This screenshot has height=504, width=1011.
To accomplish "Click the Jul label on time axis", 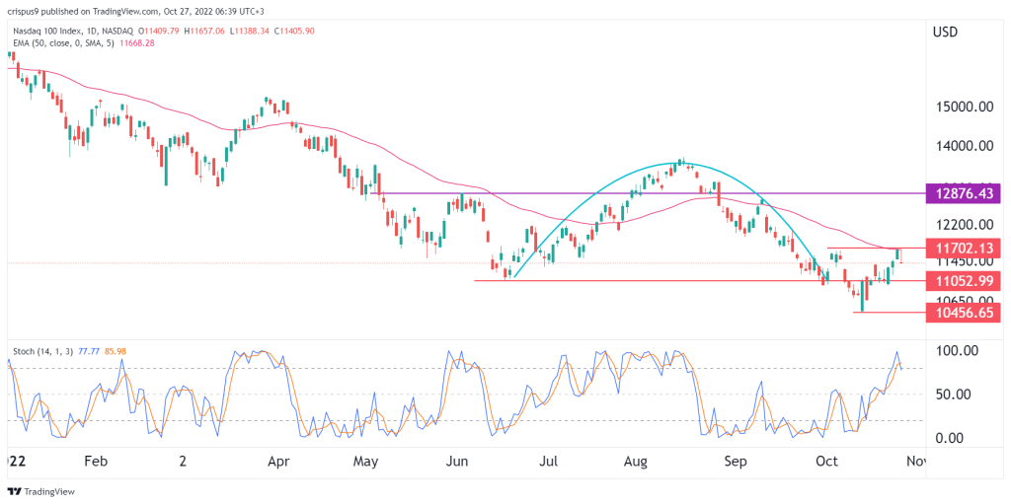I will coord(548,462).
